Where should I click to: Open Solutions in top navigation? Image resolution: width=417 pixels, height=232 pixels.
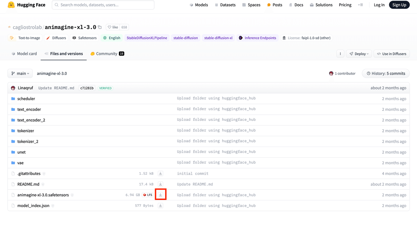point(321,5)
